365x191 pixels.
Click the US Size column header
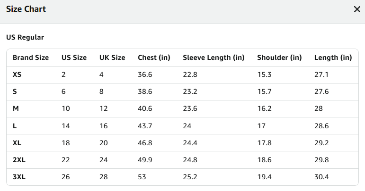(74, 58)
